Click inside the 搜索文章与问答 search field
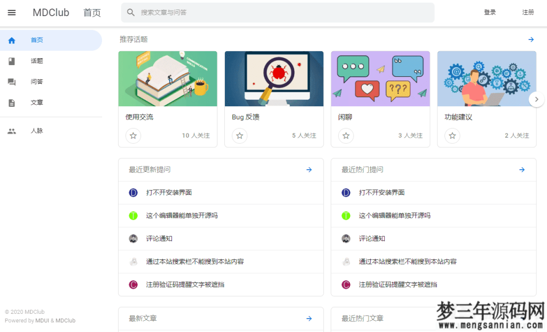547x332 pixels. point(240,12)
